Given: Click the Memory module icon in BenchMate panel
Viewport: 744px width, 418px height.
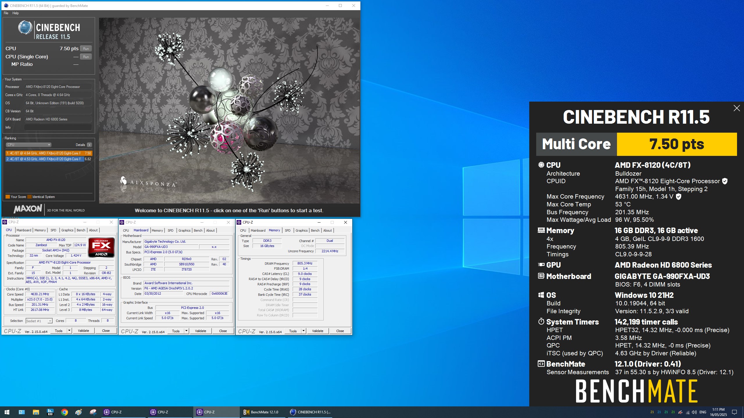Looking at the screenshot, I should coord(541,230).
